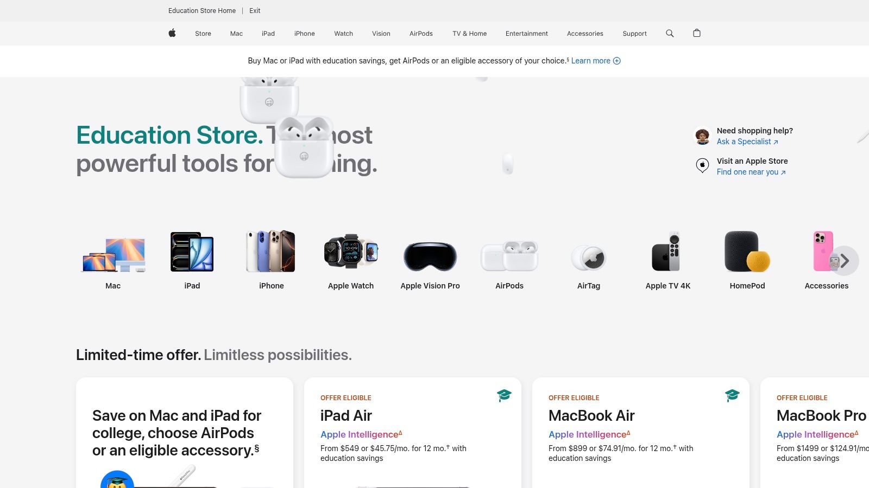The width and height of the screenshot is (869, 488).
Task: Click Apple Intelligence link under MacBook Air
Action: [589, 434]
